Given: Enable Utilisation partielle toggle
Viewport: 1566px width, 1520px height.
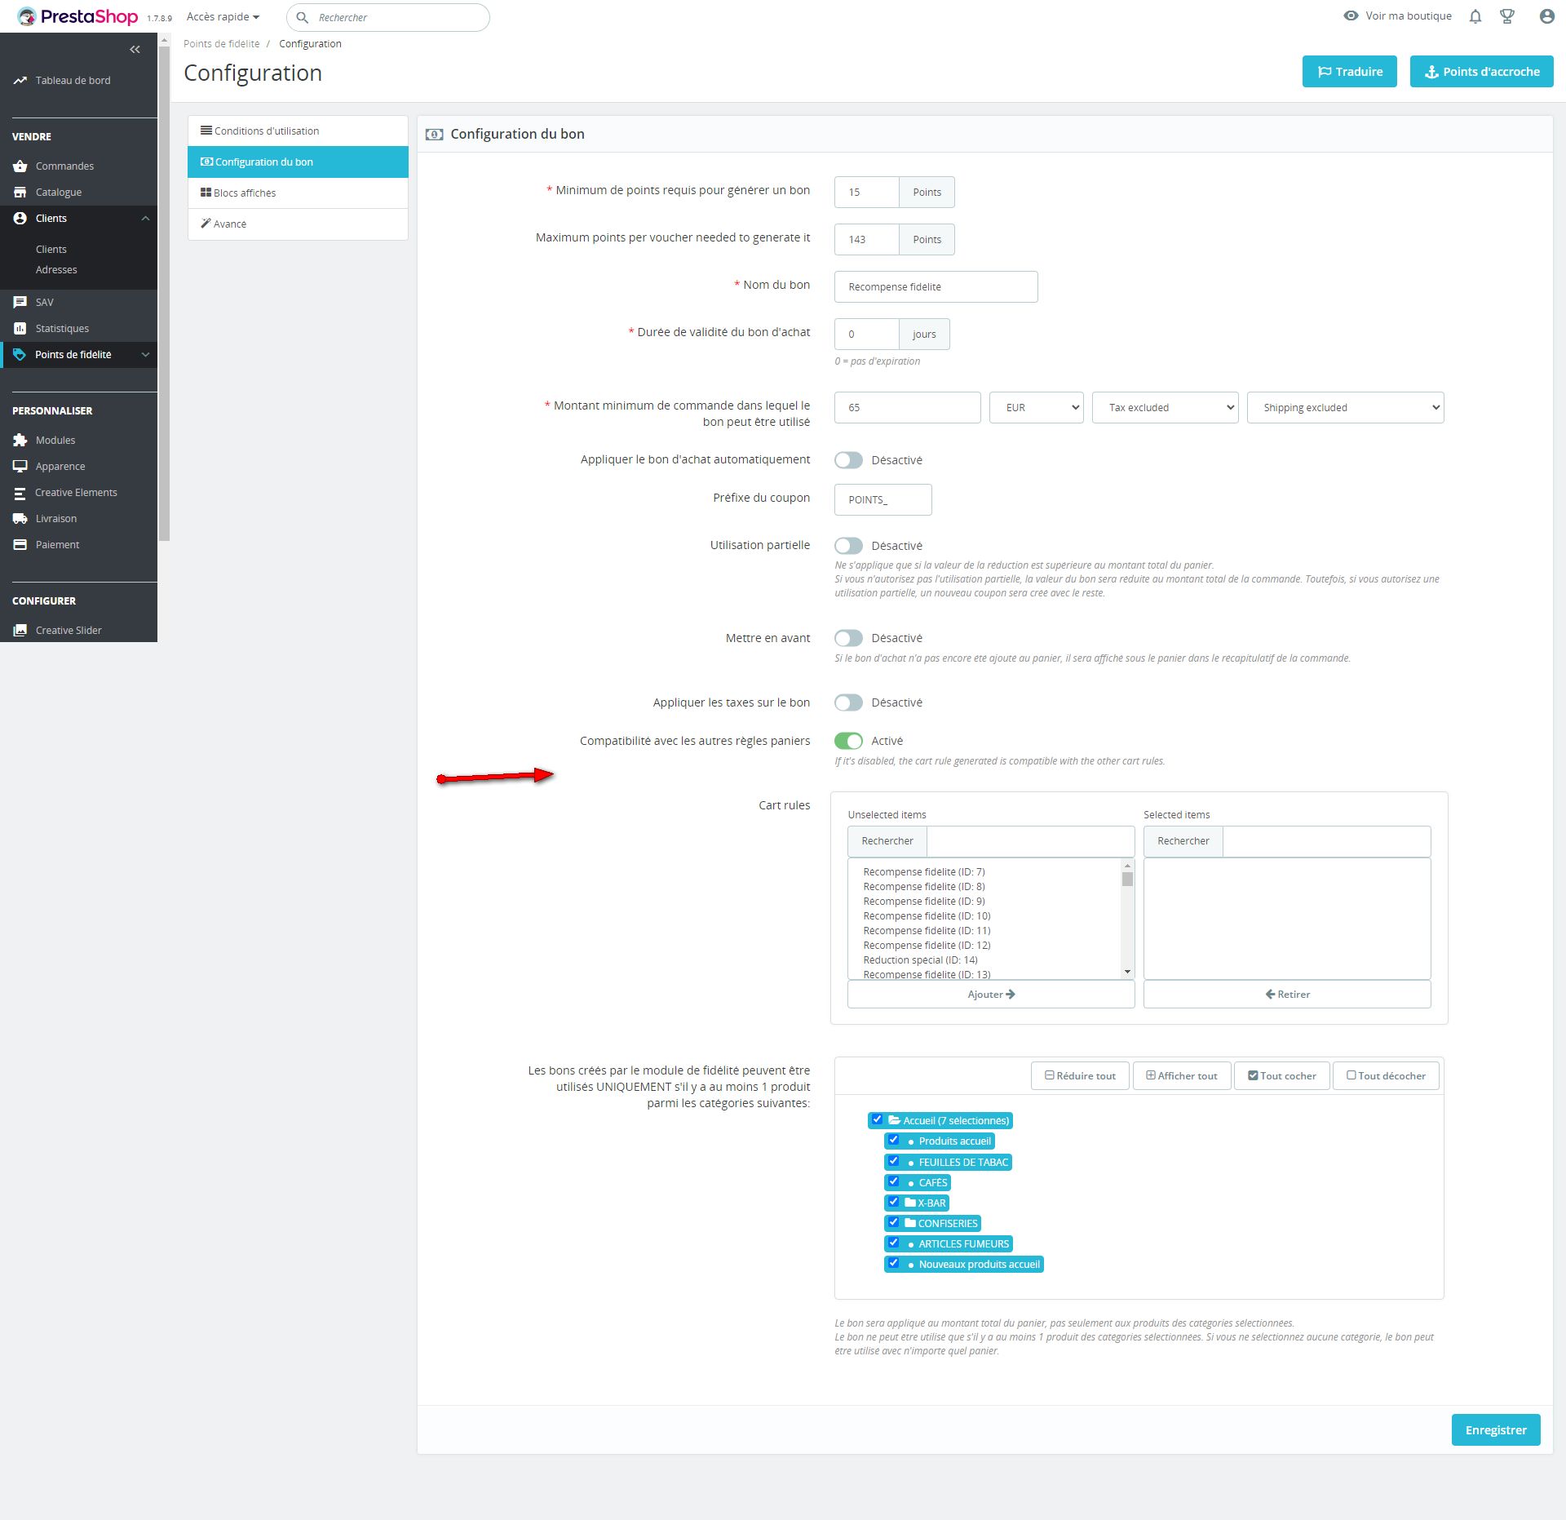Looking at the screenshot, I should click(x=848, y=546).
